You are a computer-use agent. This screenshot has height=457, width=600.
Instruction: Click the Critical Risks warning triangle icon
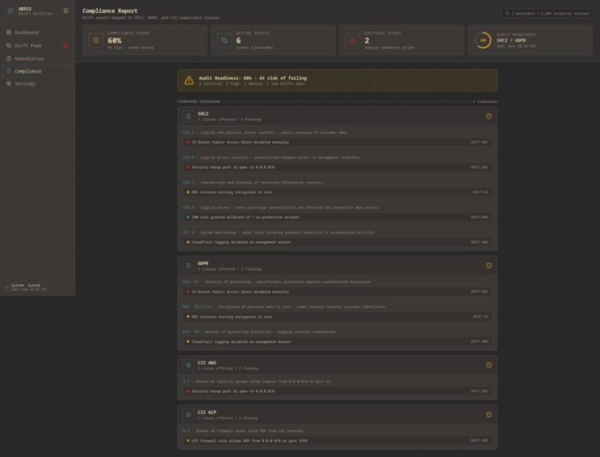(353, 40)
